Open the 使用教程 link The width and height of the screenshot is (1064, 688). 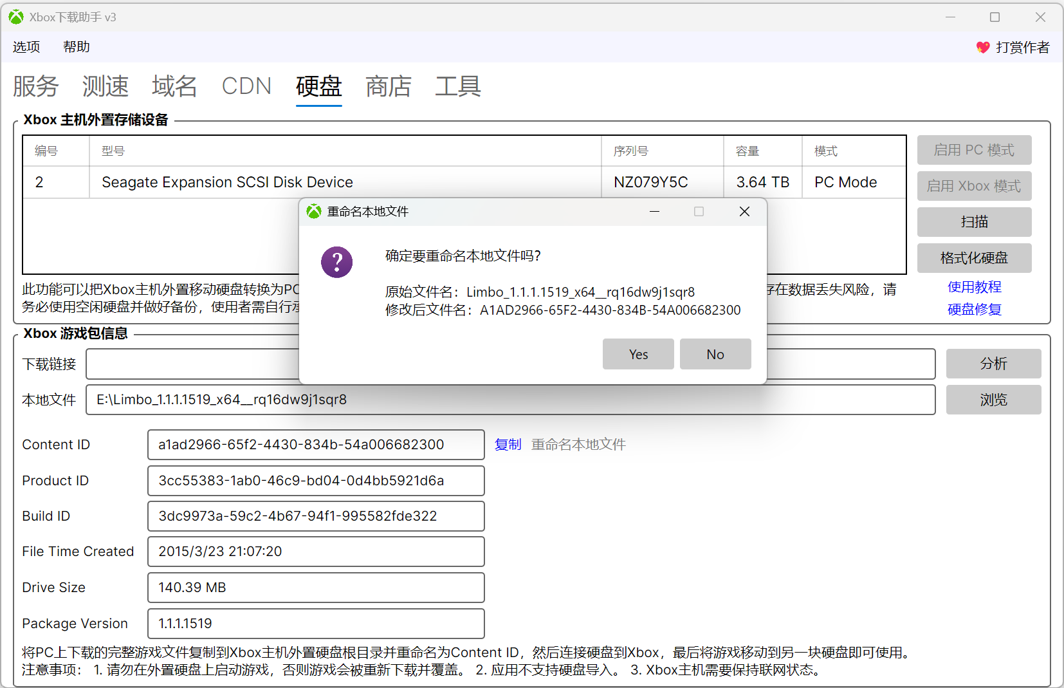click(975, 287)
